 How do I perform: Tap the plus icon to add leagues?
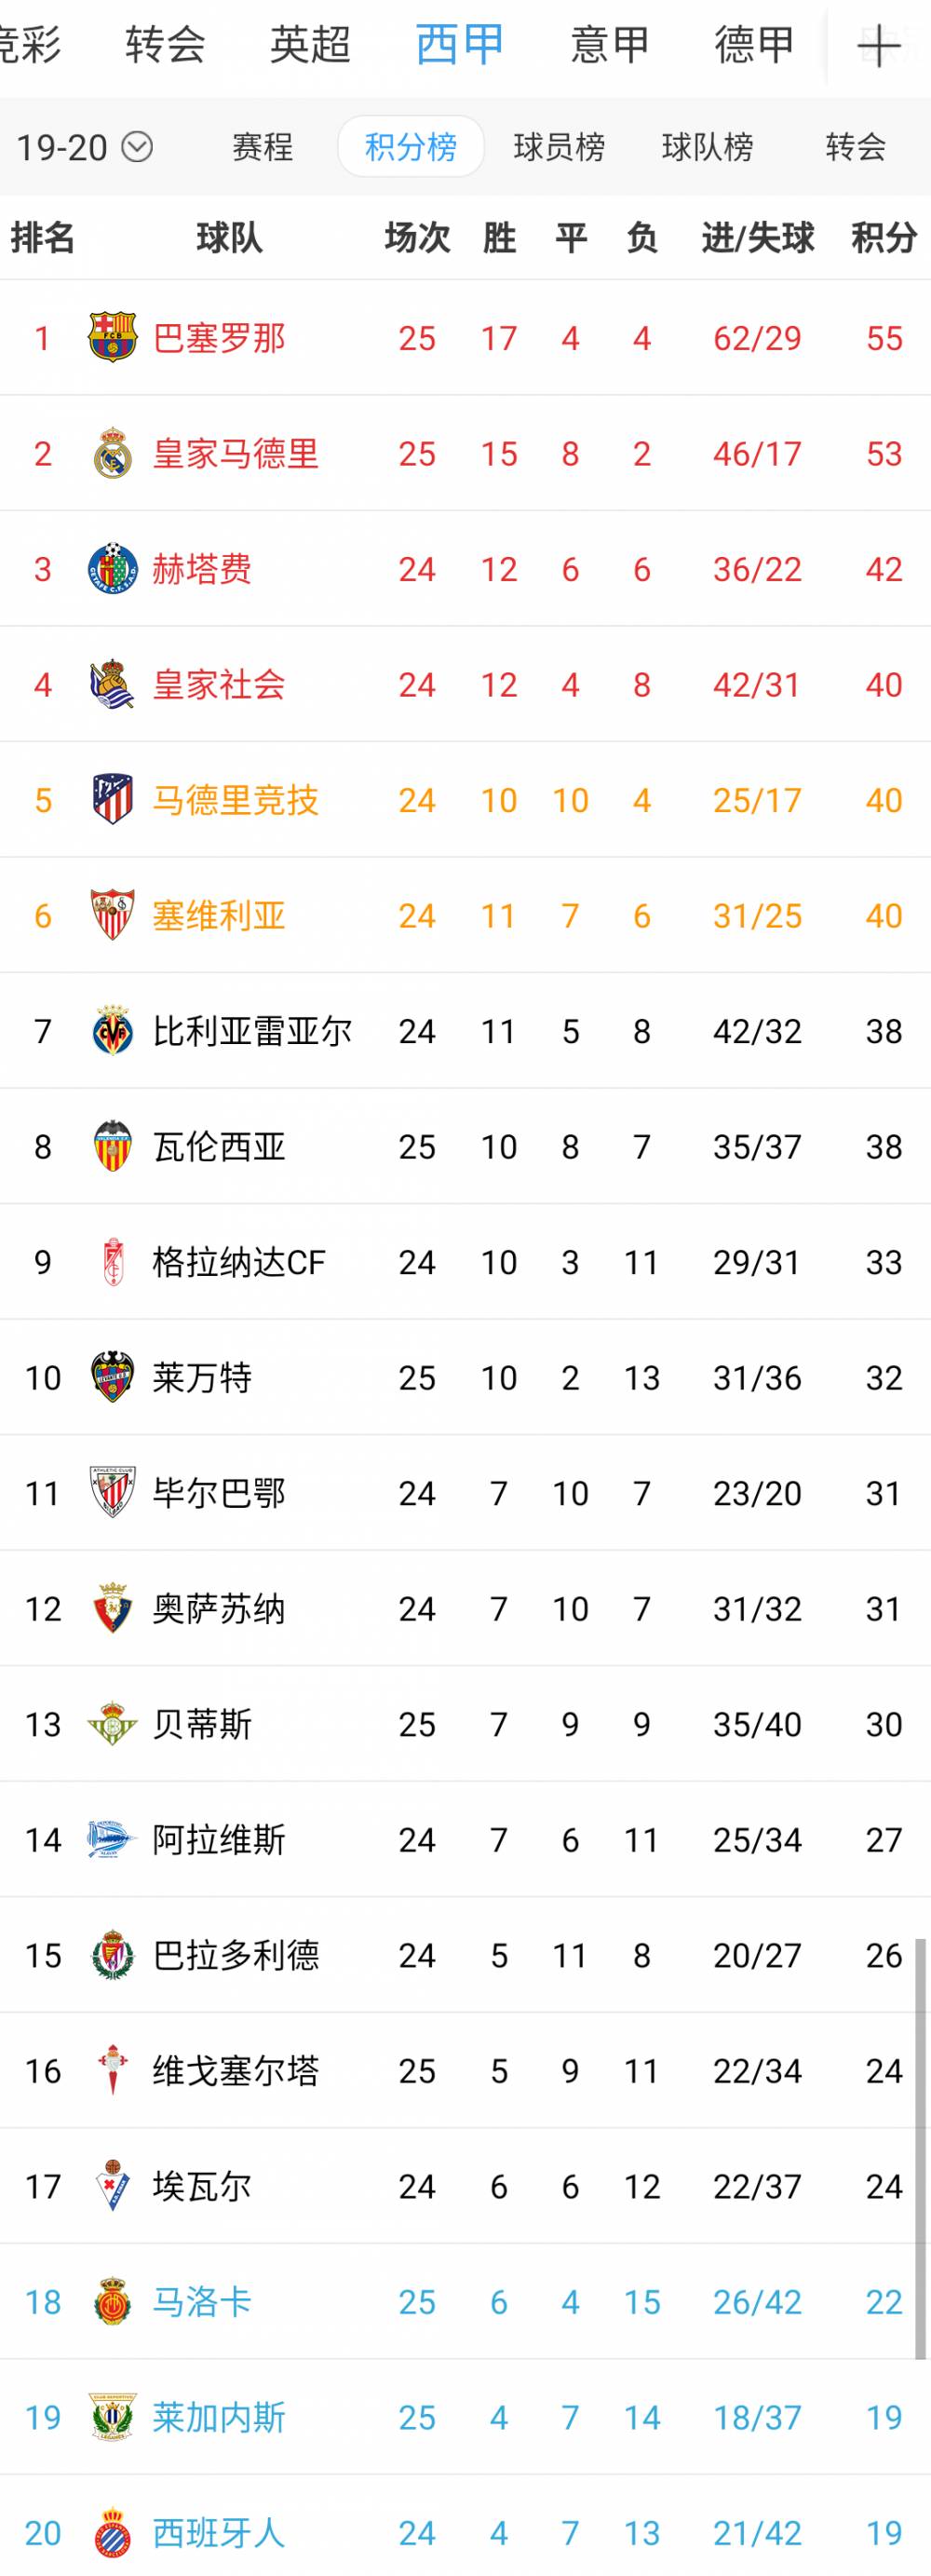click(x=878, y=46)
